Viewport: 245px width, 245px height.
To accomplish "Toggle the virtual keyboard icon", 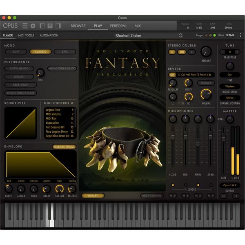I will 50,26.
